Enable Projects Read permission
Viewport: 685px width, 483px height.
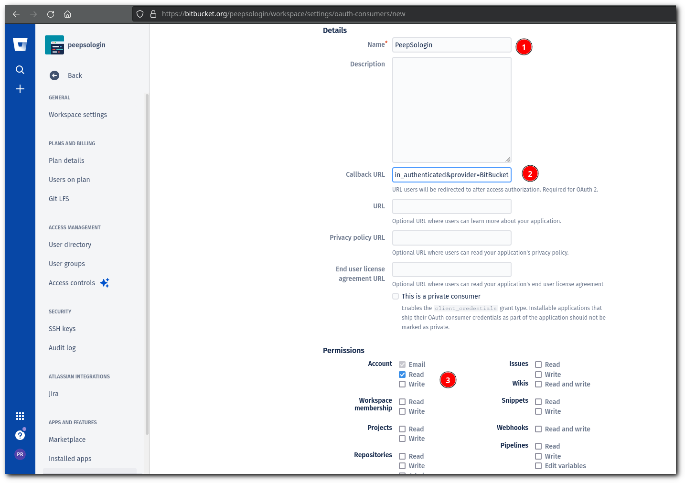click(402, 429)
